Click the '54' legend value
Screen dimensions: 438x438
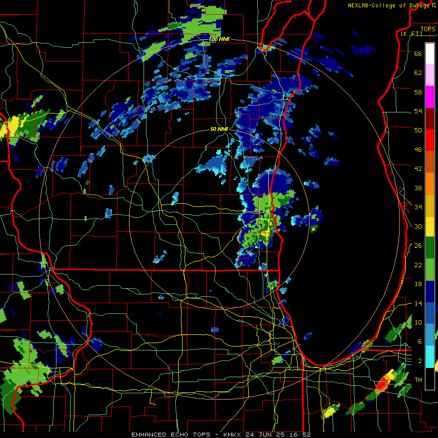[x=418, y=111]
